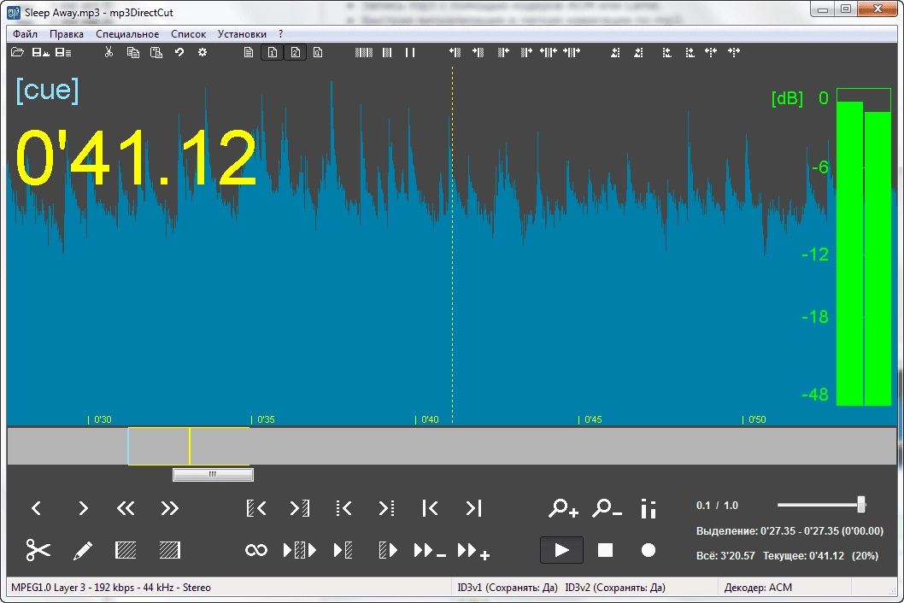
Task: Click the right arrow with dotted-line icon
Action: tap(387, 508)
